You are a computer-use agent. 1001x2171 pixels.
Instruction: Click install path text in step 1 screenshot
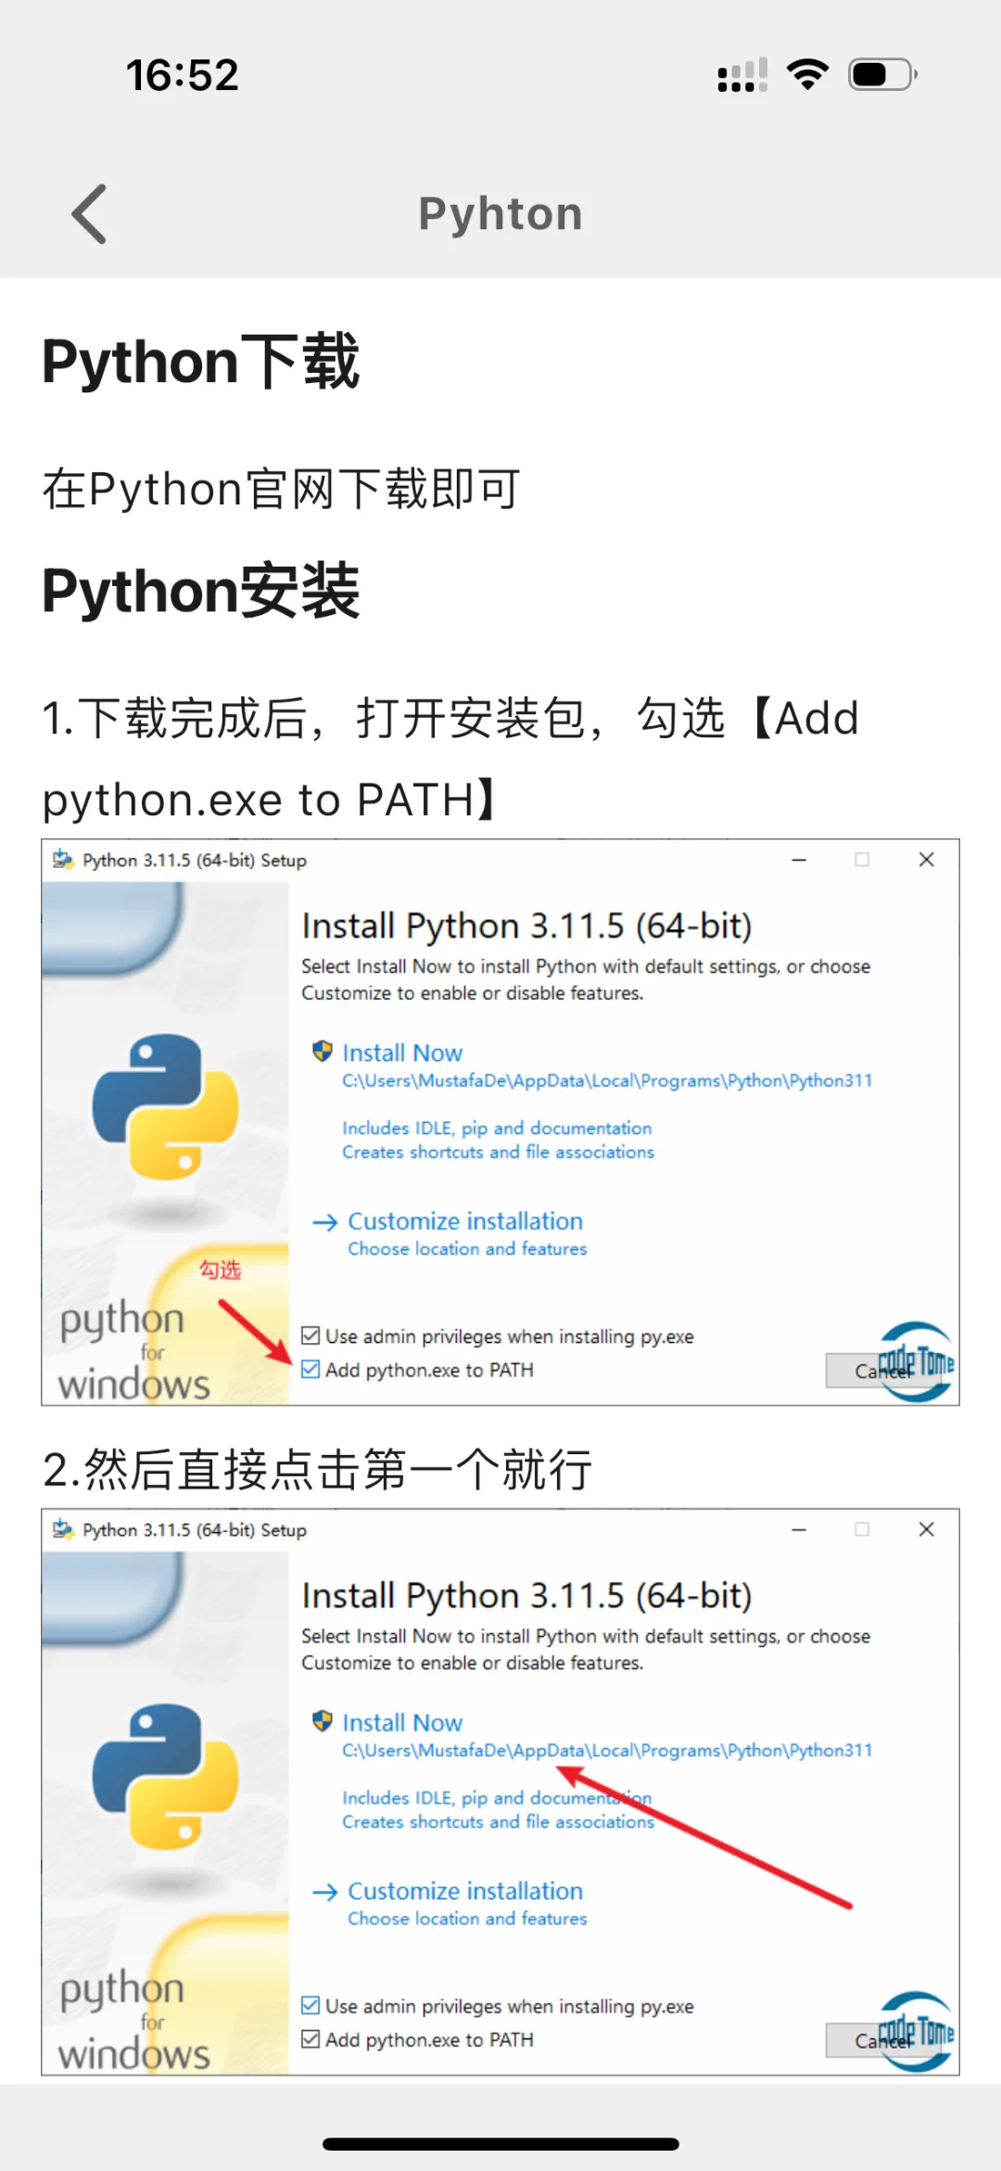tap(607, 1080)
